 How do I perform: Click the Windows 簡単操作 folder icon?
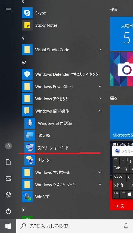click(x=27, y=111)
